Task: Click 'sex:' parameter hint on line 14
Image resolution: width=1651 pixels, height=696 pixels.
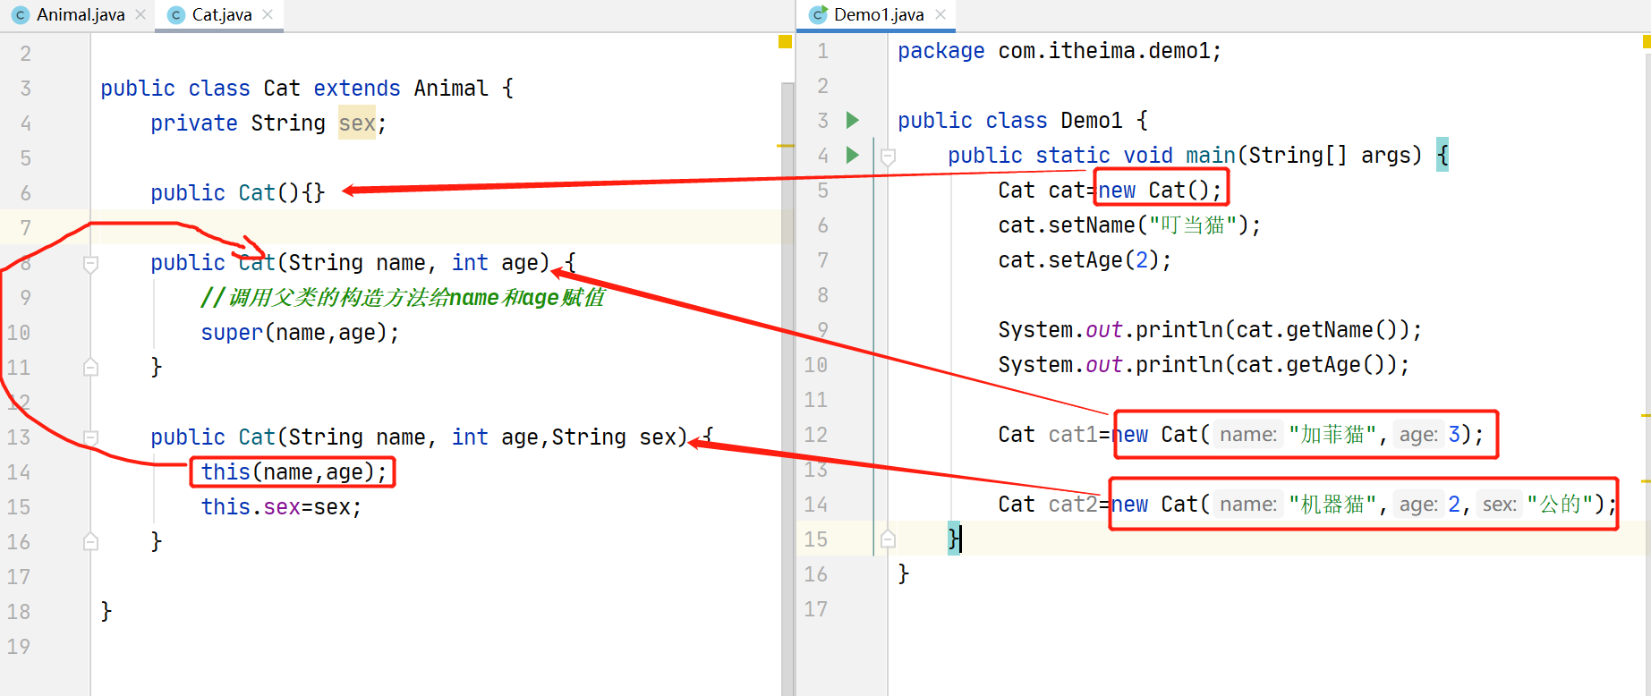Action: tap(1499, 505)
